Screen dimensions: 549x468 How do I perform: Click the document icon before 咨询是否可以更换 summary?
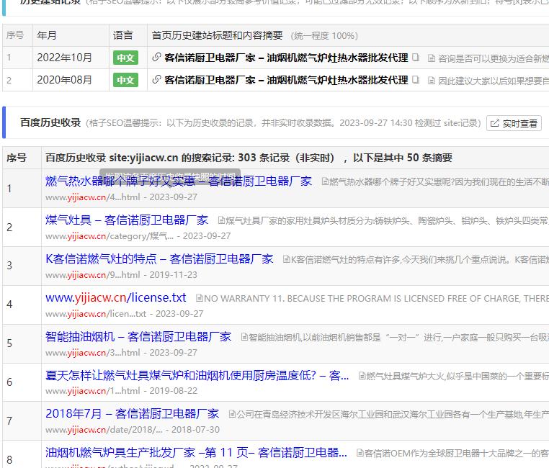[x=432, y=58]
